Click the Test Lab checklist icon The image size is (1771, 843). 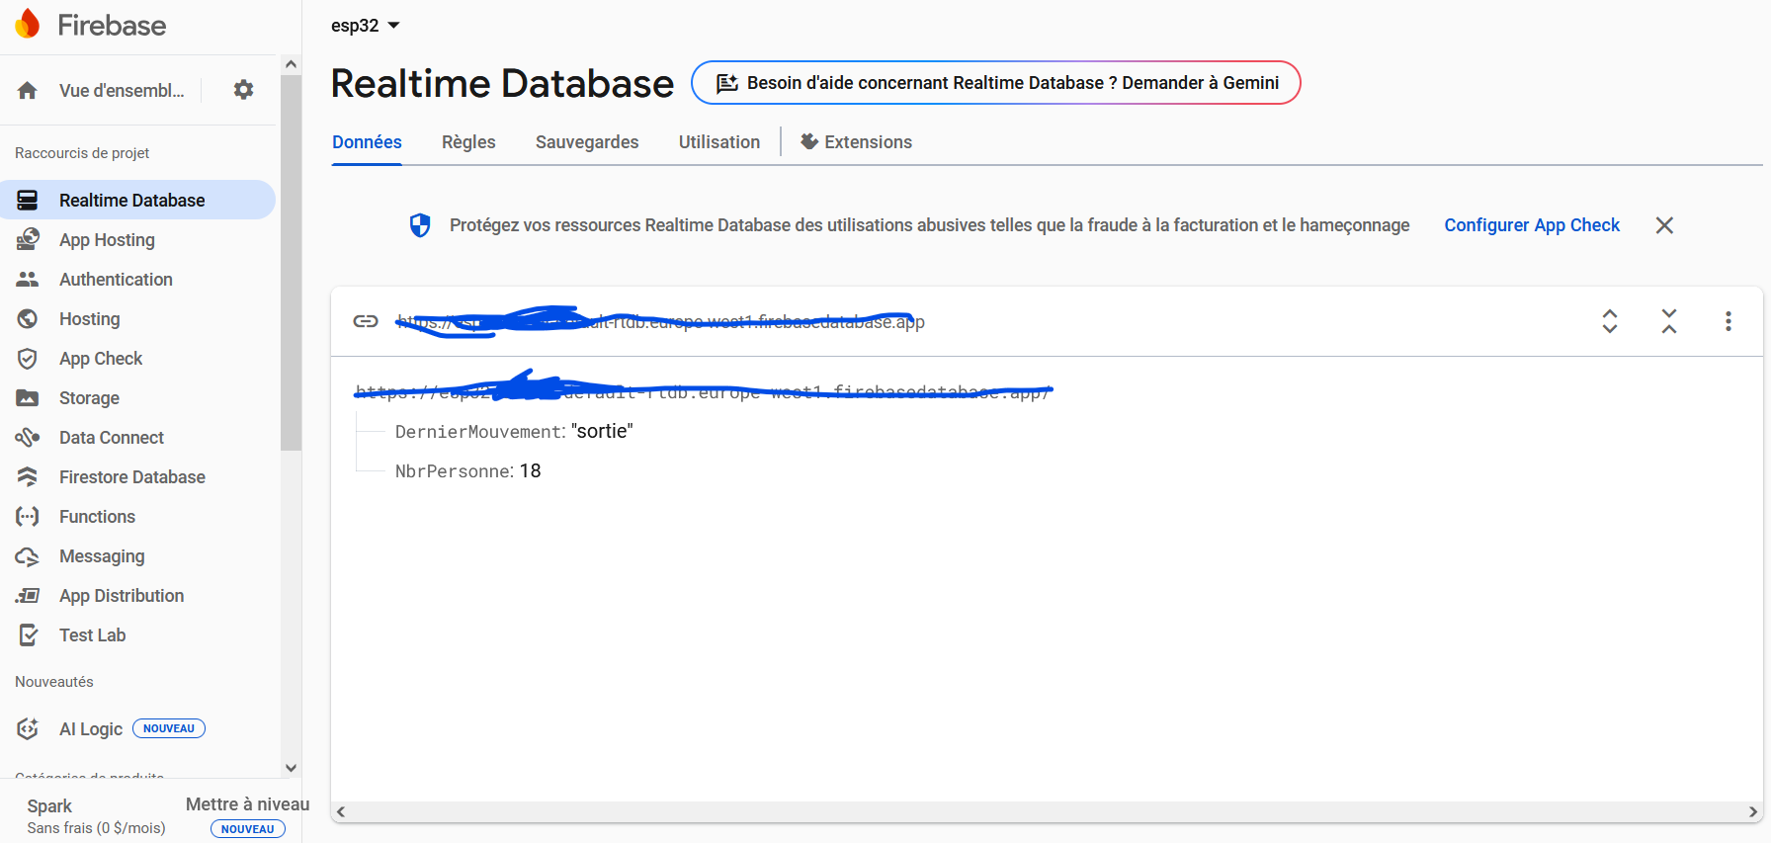click(29, 635)
